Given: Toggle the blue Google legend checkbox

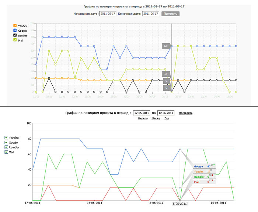Looking at the screenshot, I should click(x=15, y=31).
